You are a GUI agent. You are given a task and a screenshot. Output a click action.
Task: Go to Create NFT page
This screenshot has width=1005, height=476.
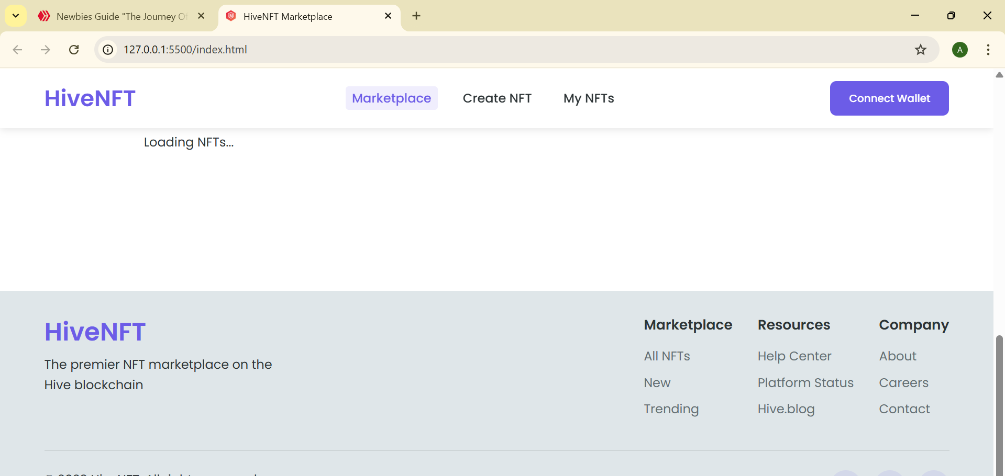[x=497, y=98]
